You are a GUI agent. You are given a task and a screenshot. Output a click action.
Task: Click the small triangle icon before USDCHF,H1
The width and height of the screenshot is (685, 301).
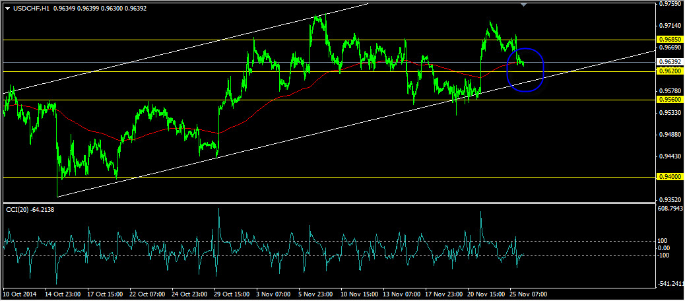click(x=8, y=8)
